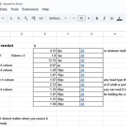Decrease font size with minus button
Image resolution: width=126 pixels, height=126 pixels.
click(x=74, y=18)
